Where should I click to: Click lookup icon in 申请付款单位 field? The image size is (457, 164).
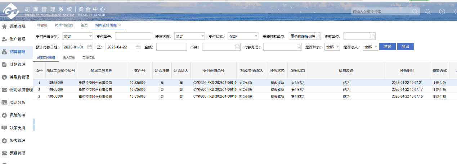(318, 36)
